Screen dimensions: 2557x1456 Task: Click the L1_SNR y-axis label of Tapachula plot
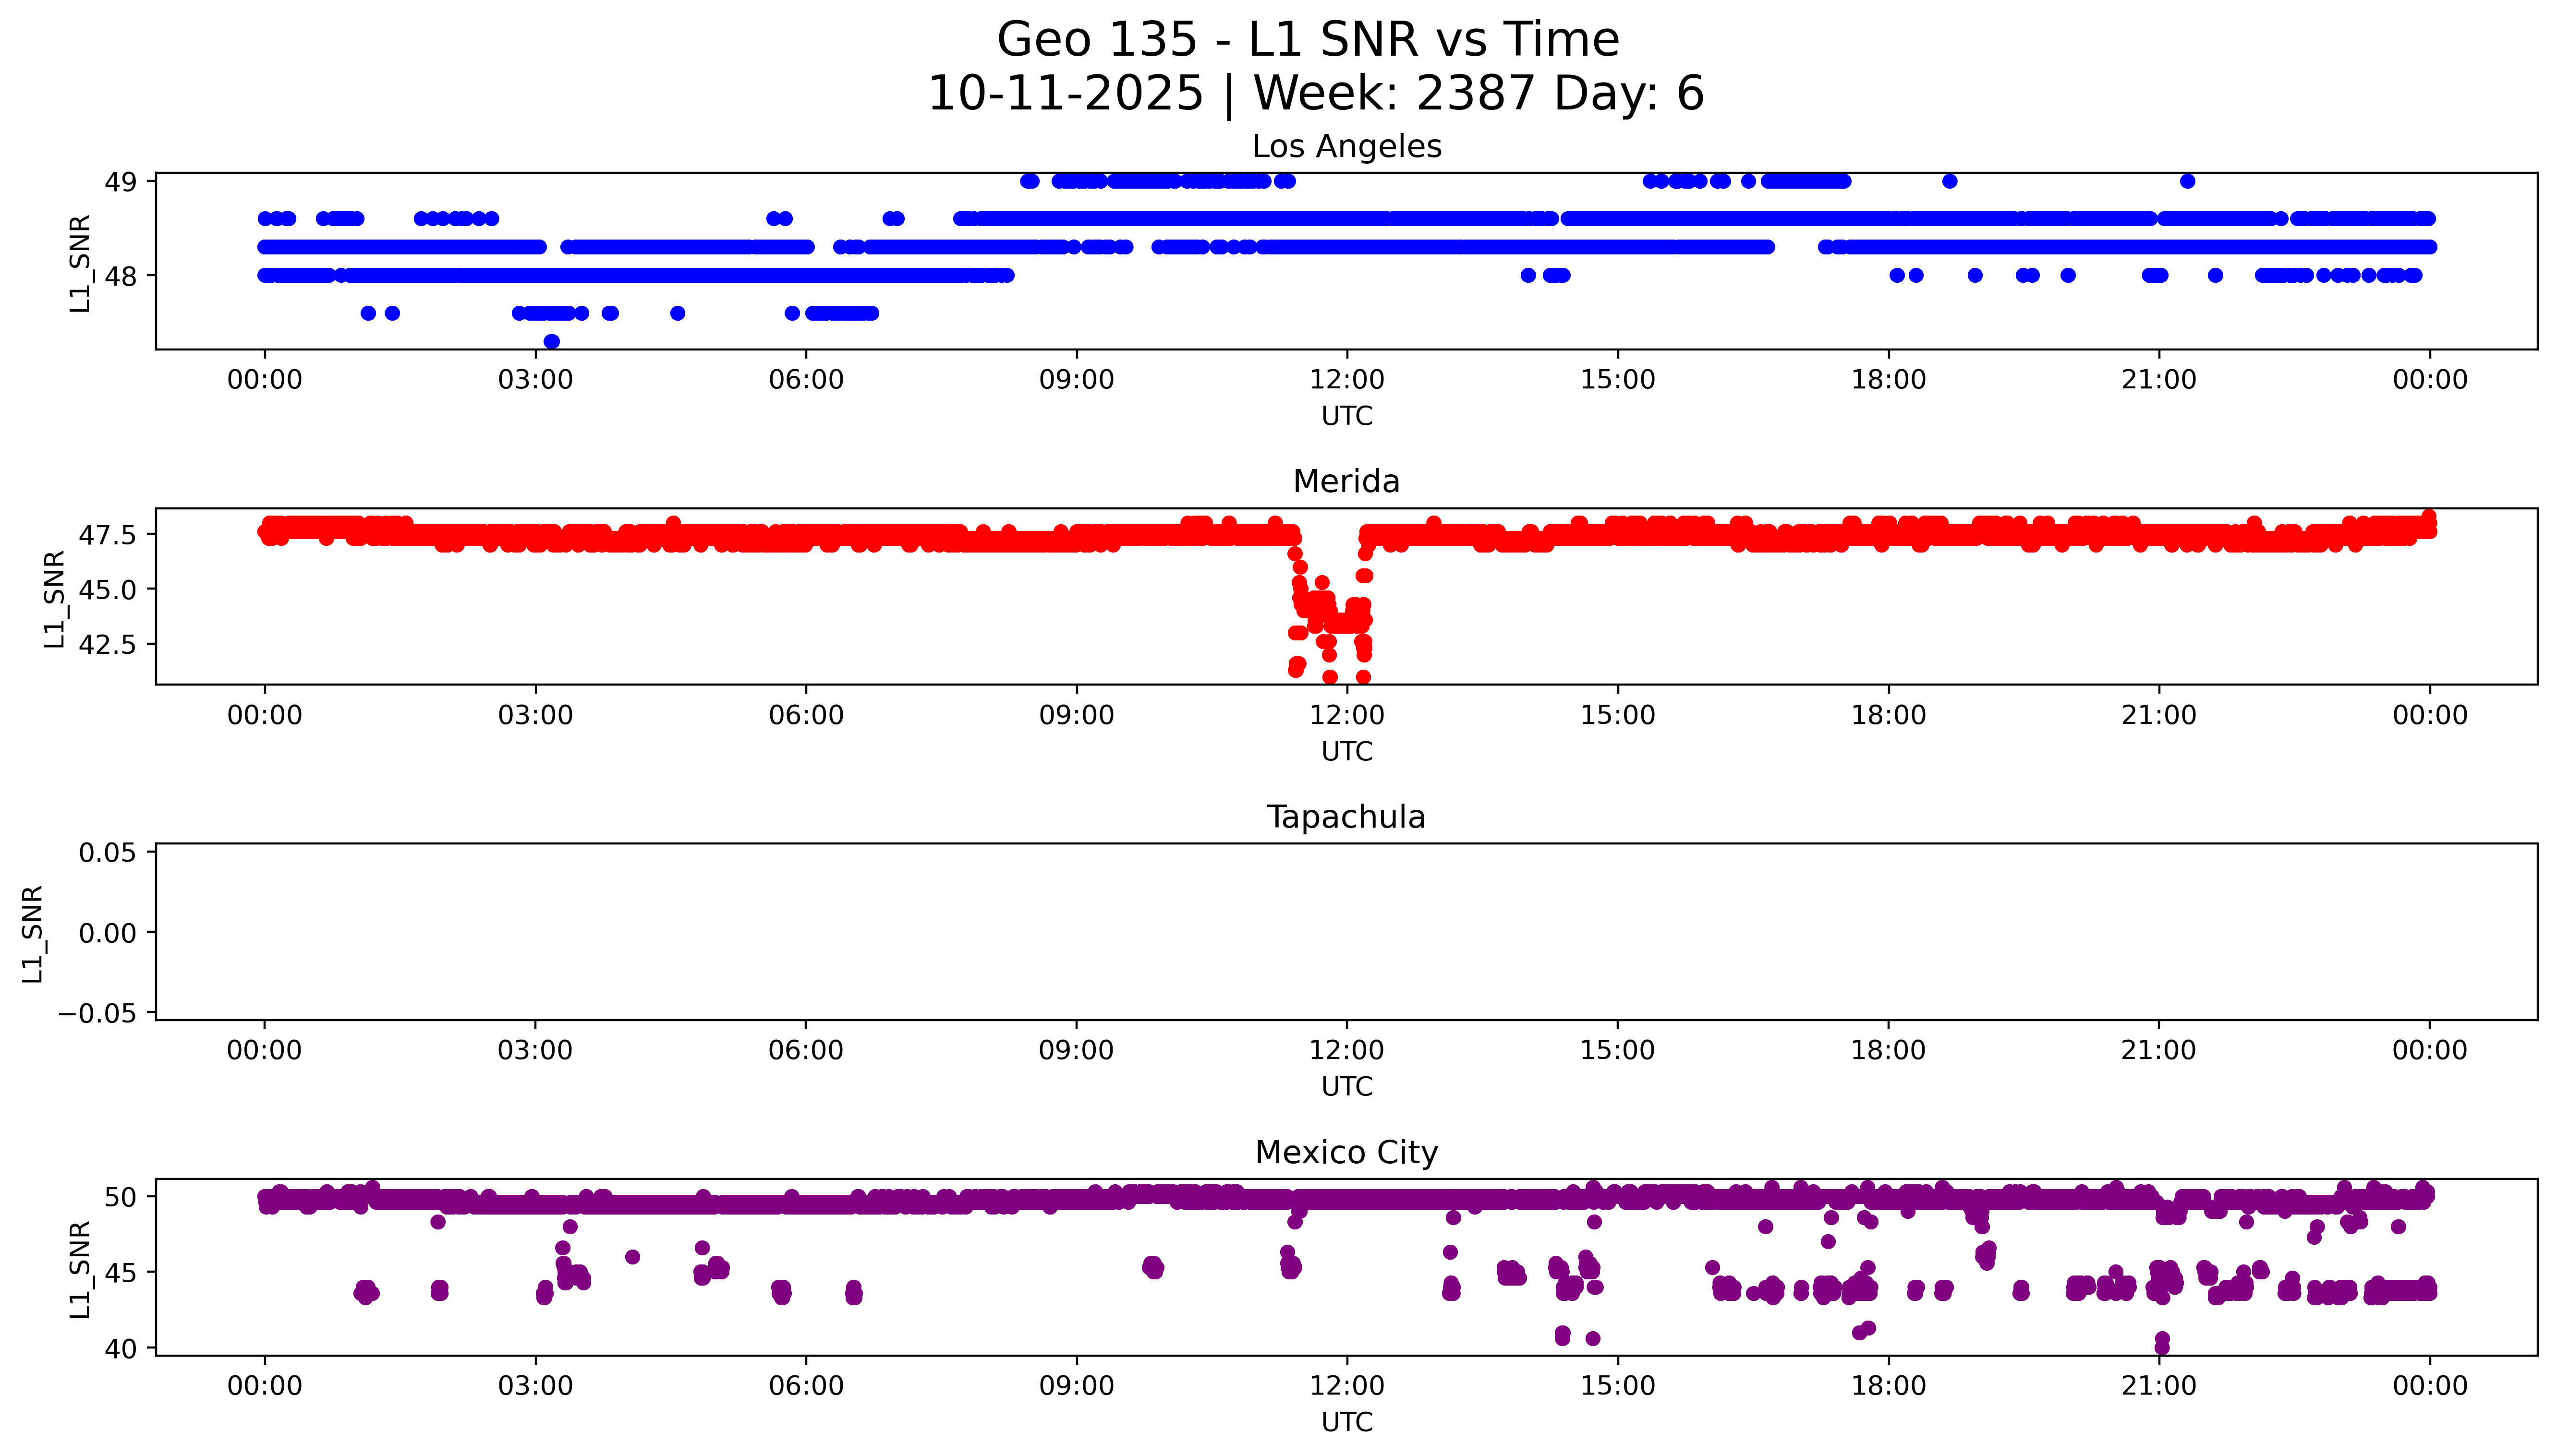33,933
